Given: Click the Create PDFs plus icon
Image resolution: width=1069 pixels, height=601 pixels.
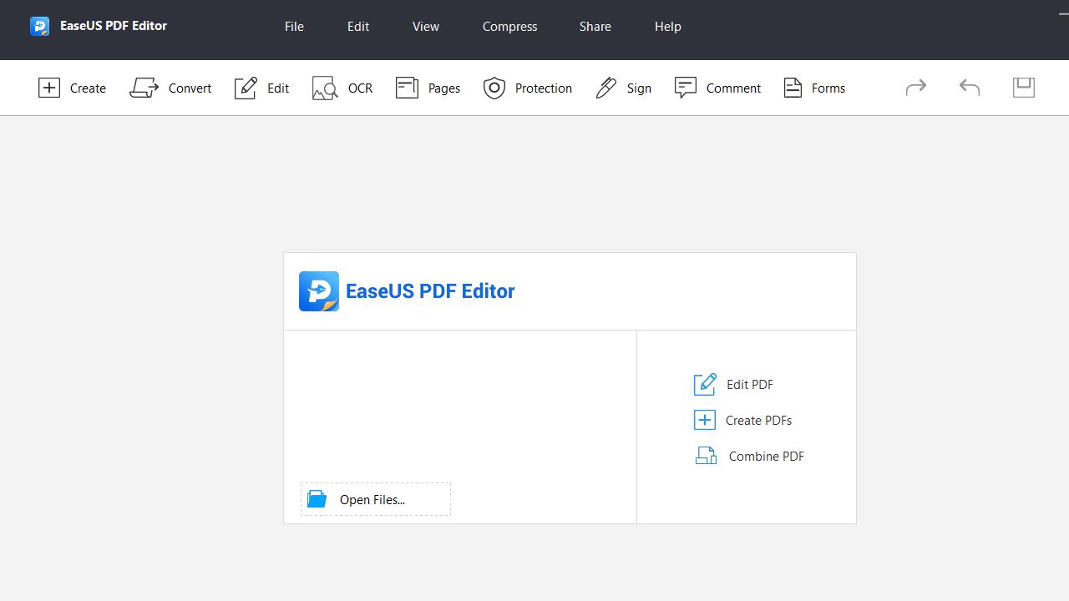Looking at the screenshot, I should 705,420.
